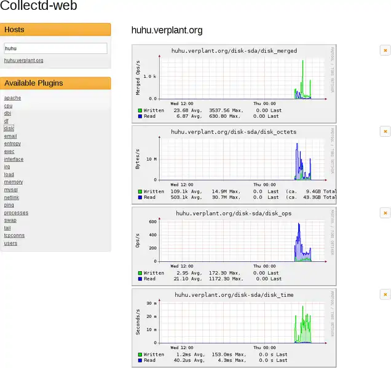This screenshot has width=391, height=368.
Task: Click the disk_time graph image
Action: [x=234, y=328]
